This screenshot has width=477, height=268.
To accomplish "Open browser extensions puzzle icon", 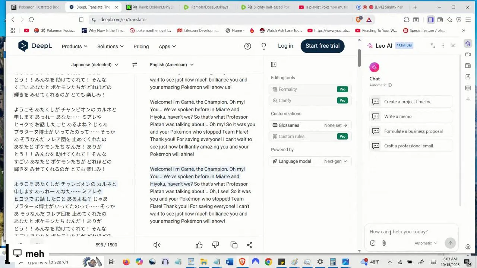I will click(407, 20).
